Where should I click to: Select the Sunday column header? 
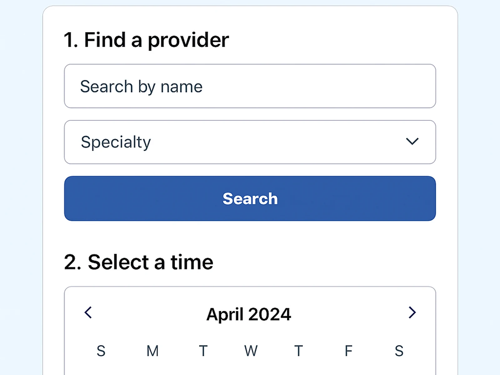click(101, 351)
